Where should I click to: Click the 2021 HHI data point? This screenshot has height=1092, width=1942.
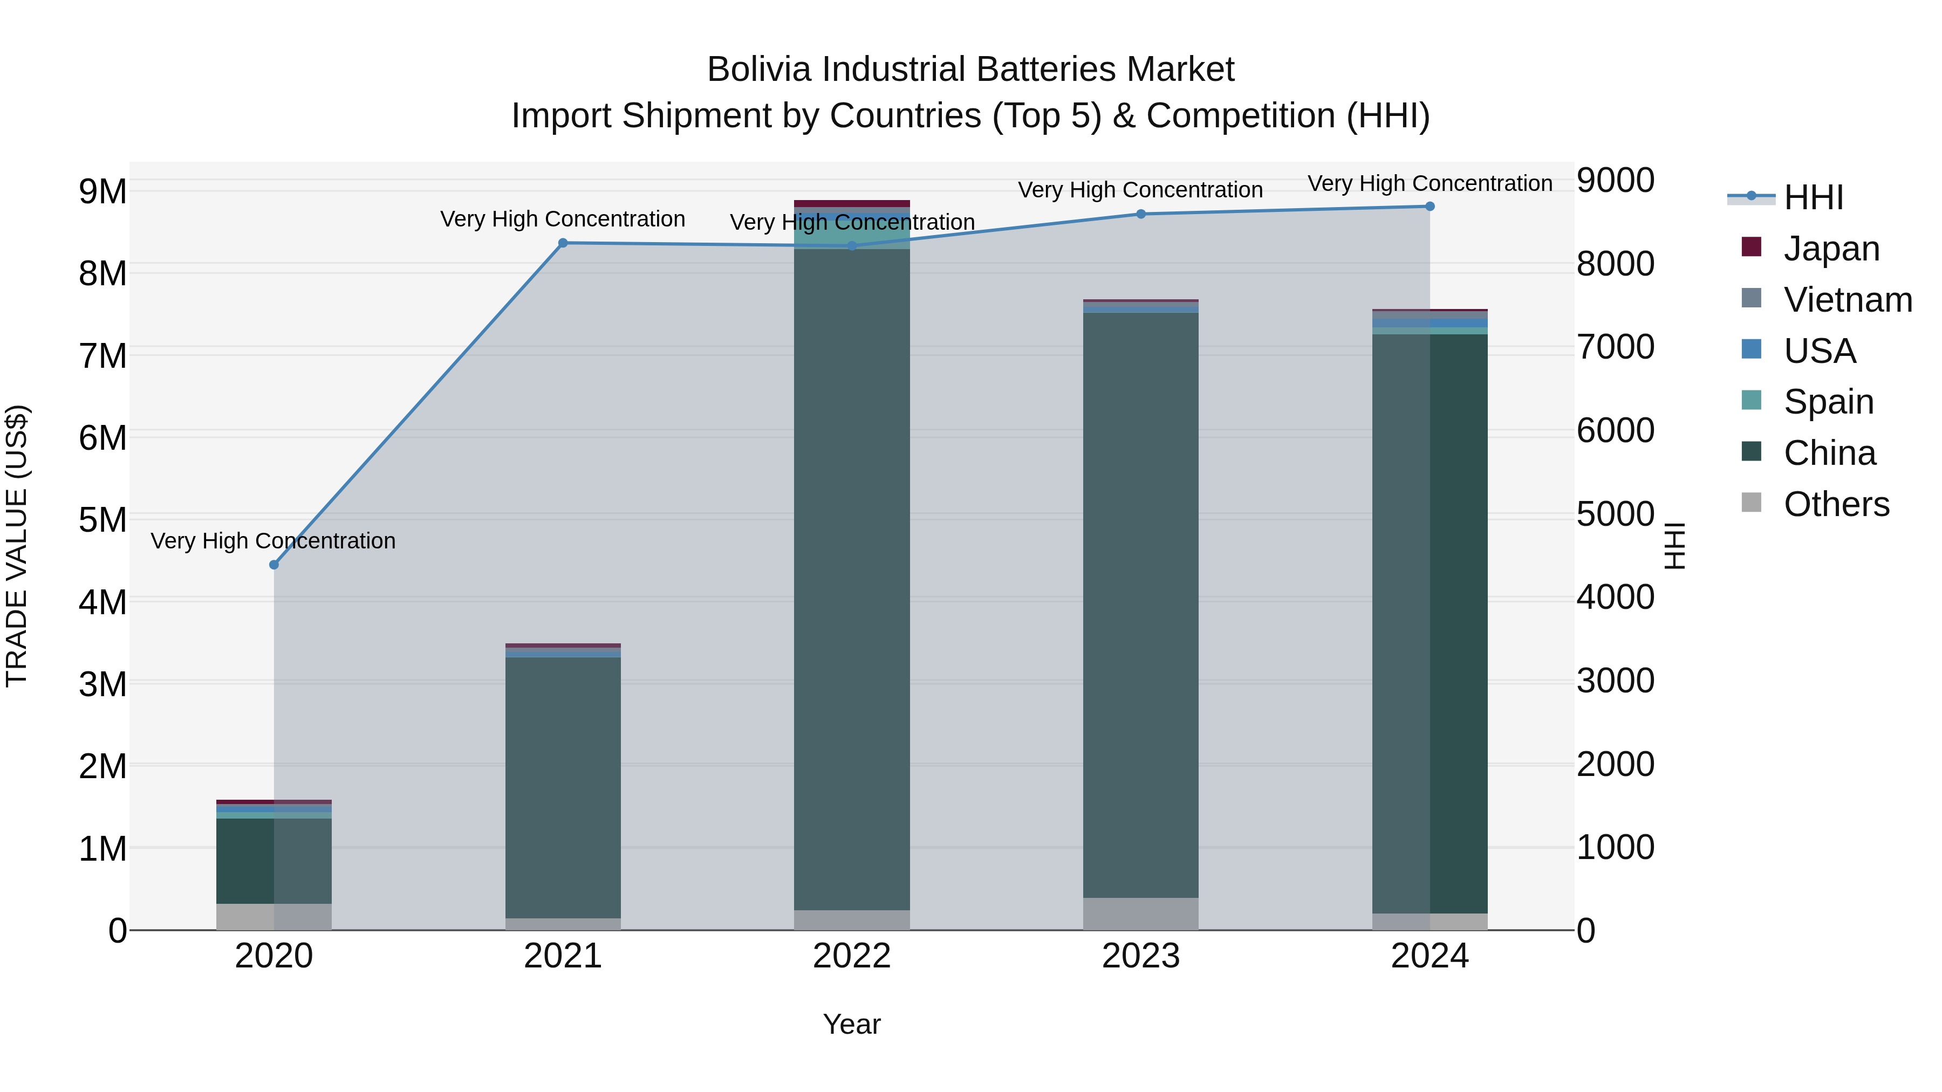(563, 243)
